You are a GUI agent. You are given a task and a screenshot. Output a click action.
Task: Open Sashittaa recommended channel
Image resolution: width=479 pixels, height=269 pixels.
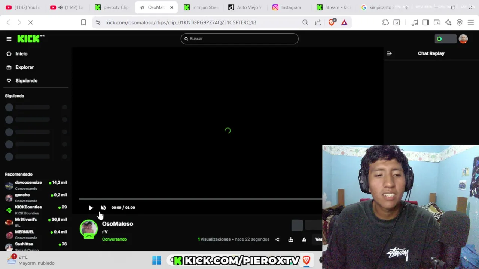pos(36,246)
